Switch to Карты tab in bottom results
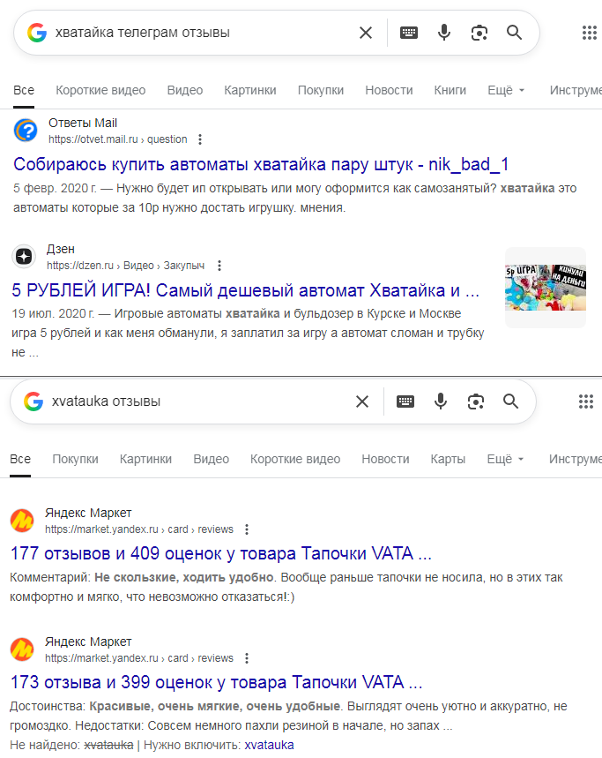Viewport: 602px width, 758px height. pos(448,459)
